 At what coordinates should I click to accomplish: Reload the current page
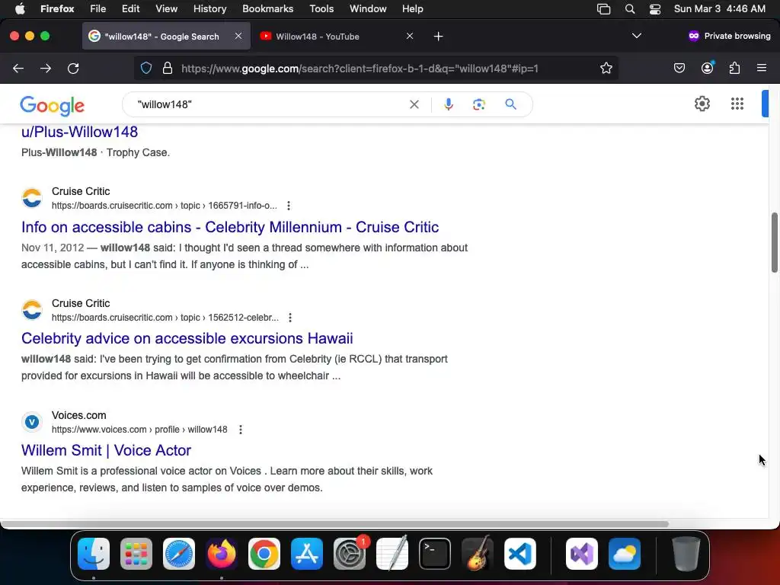point(73,68)
